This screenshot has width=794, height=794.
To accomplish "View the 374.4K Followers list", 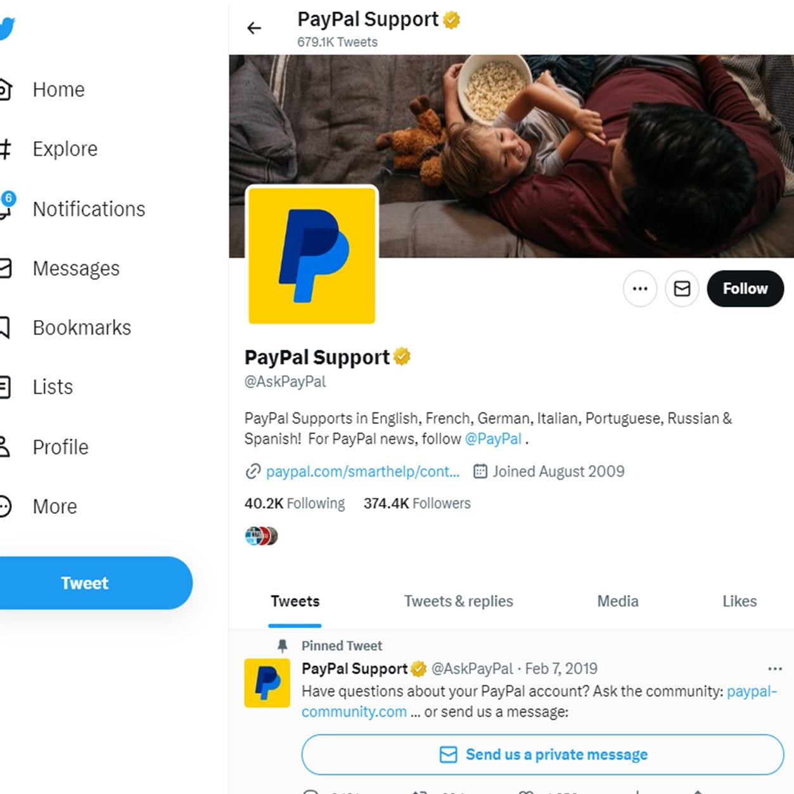I will coord(417,504).
